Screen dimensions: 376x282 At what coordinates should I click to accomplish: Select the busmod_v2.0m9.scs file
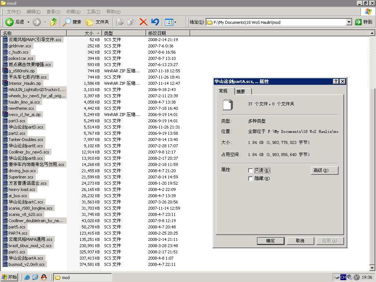pos(26,264)
